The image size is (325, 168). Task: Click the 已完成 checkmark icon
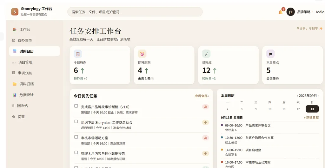(206, 54)
